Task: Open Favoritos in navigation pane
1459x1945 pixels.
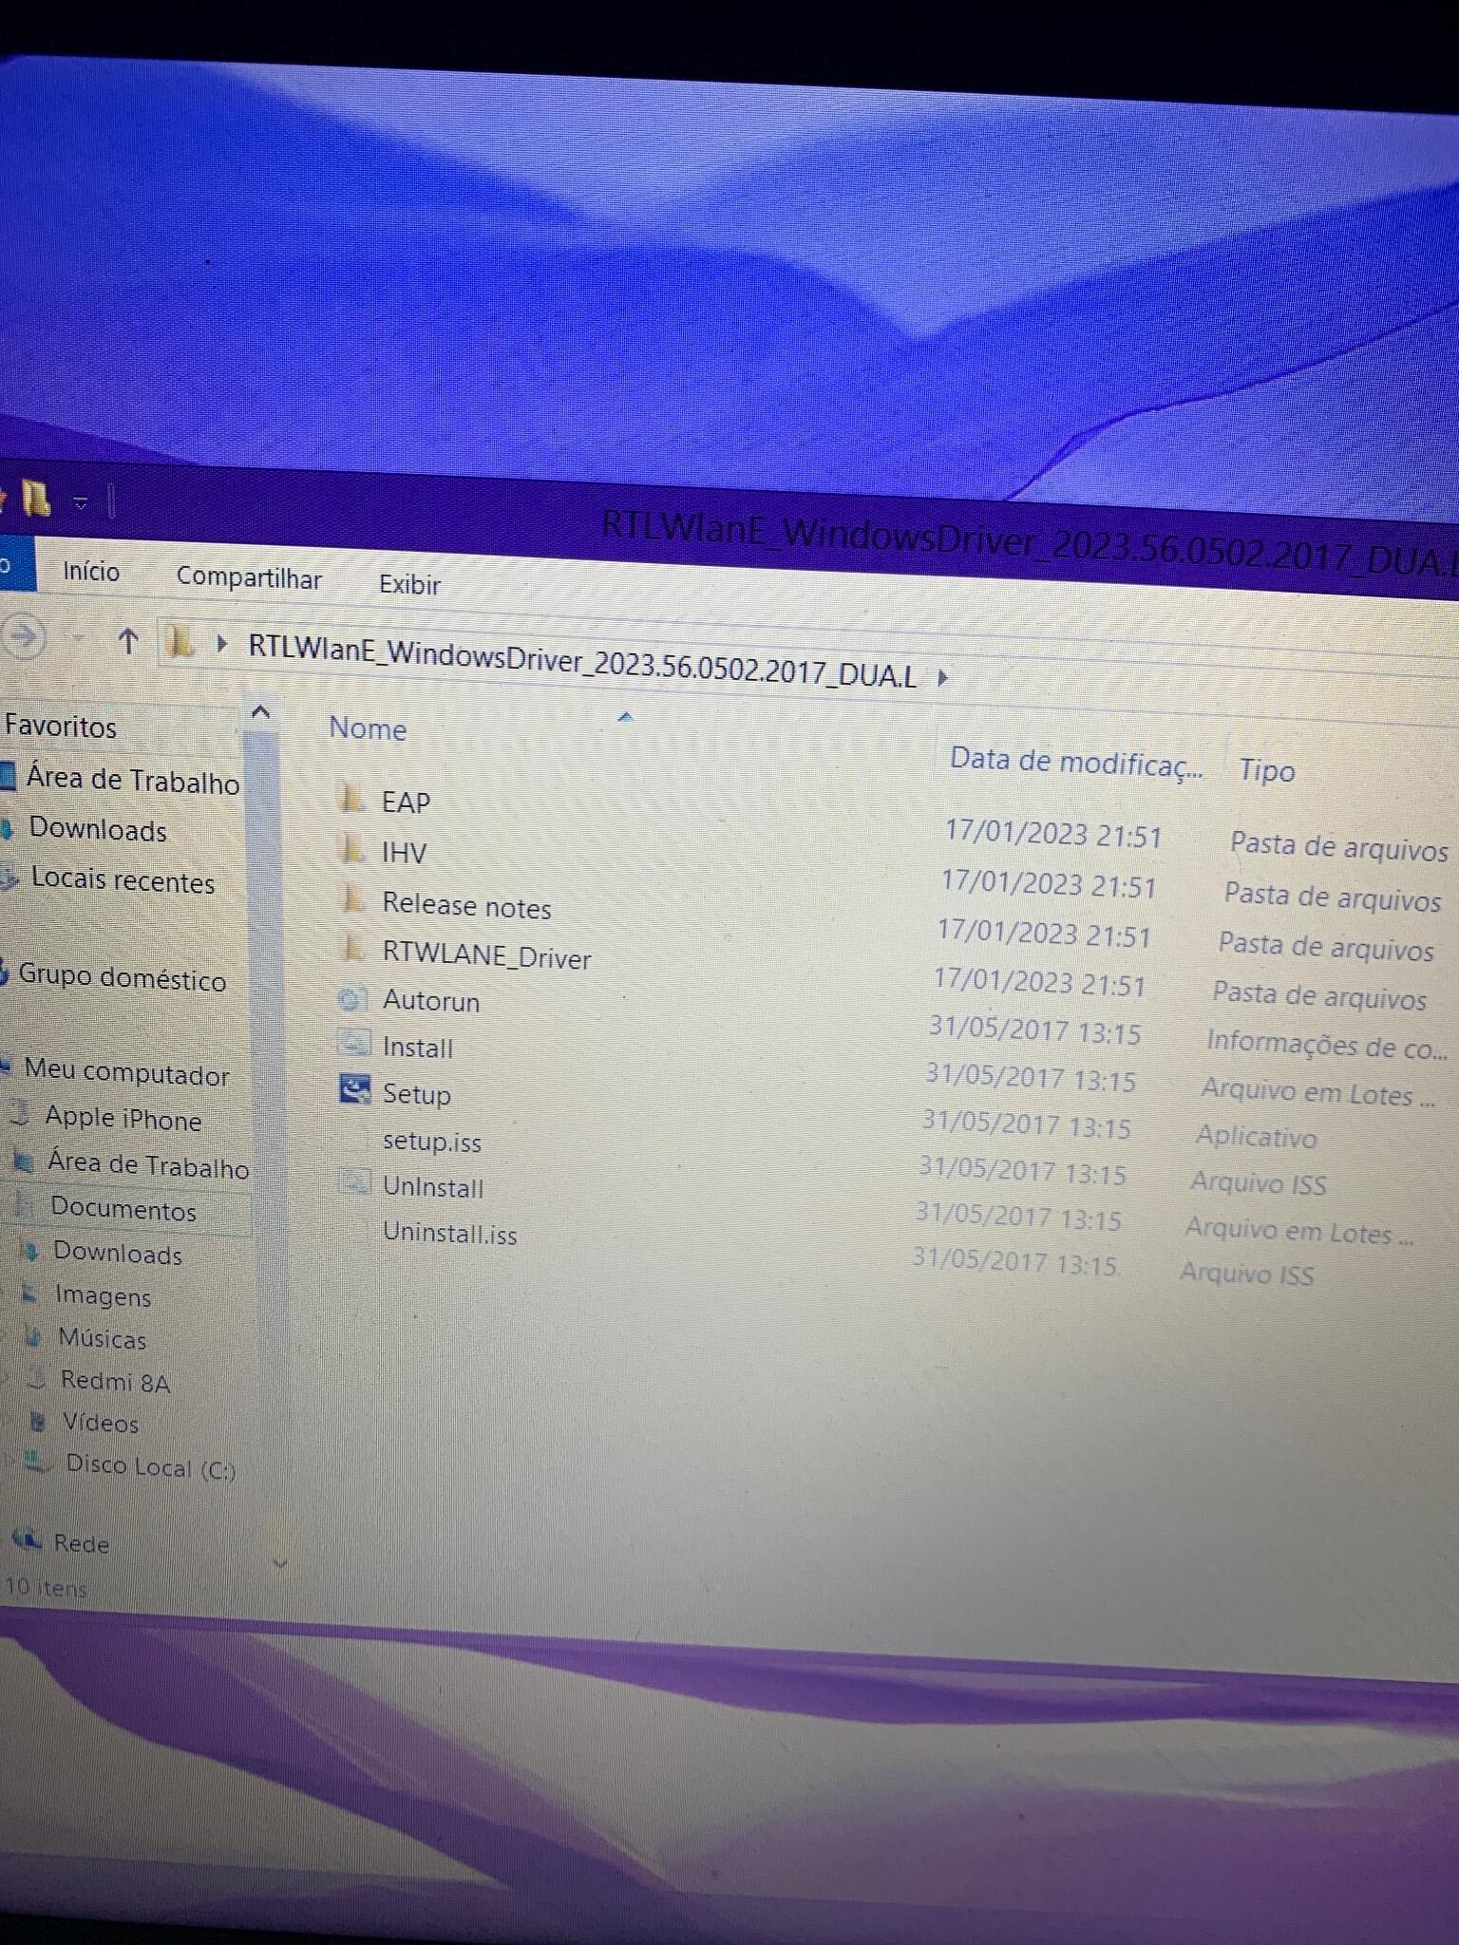Action: coord(61,727)
